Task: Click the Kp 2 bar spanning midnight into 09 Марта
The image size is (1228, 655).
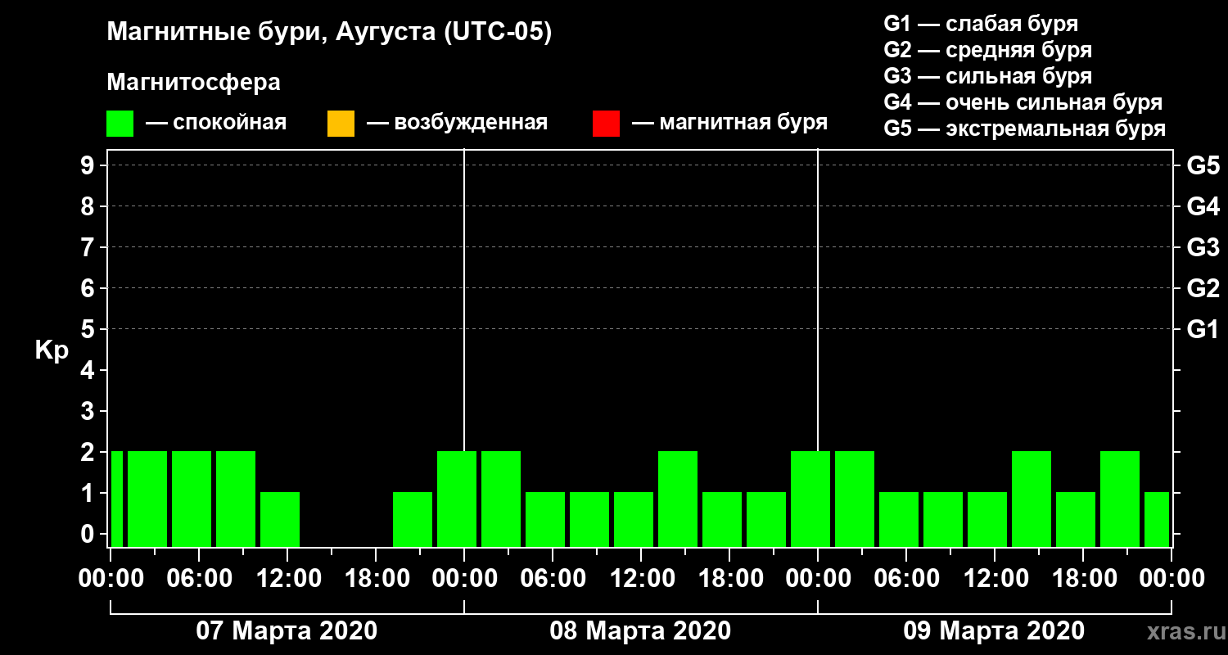Action: click(x=810, y=499)
